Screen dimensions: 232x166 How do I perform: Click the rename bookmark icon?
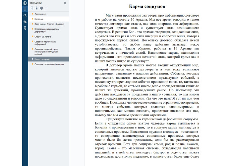point(41,8)
